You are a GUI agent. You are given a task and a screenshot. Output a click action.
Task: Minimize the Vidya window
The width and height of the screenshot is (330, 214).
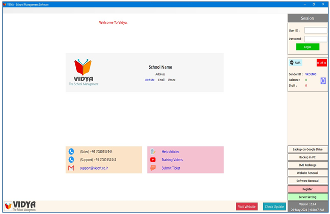(x=305, y=4)
